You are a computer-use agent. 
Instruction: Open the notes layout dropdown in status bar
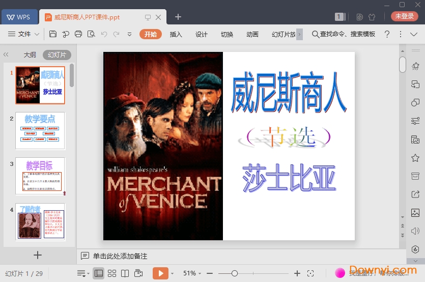[83, 273]
